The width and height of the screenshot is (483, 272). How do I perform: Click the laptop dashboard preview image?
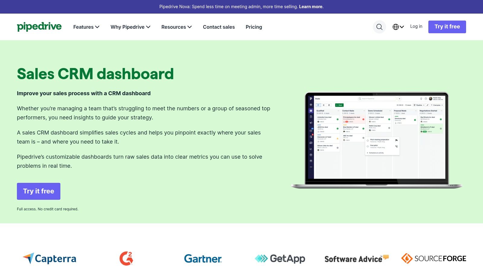[376, 140]
